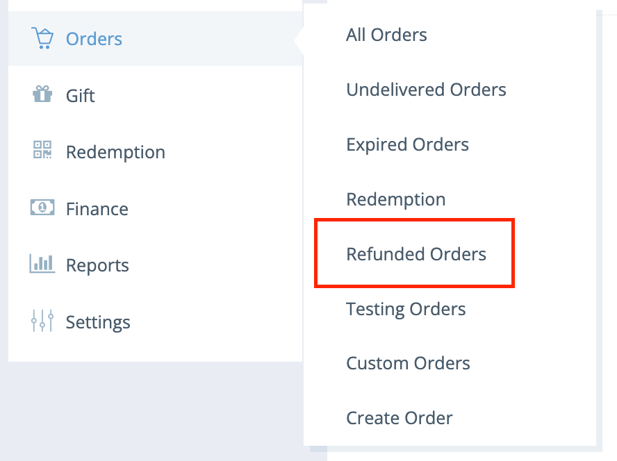The width and height of the screenshot is (617, 461).
Task: Click Create Order in the submenu
Action: [399, 418]
